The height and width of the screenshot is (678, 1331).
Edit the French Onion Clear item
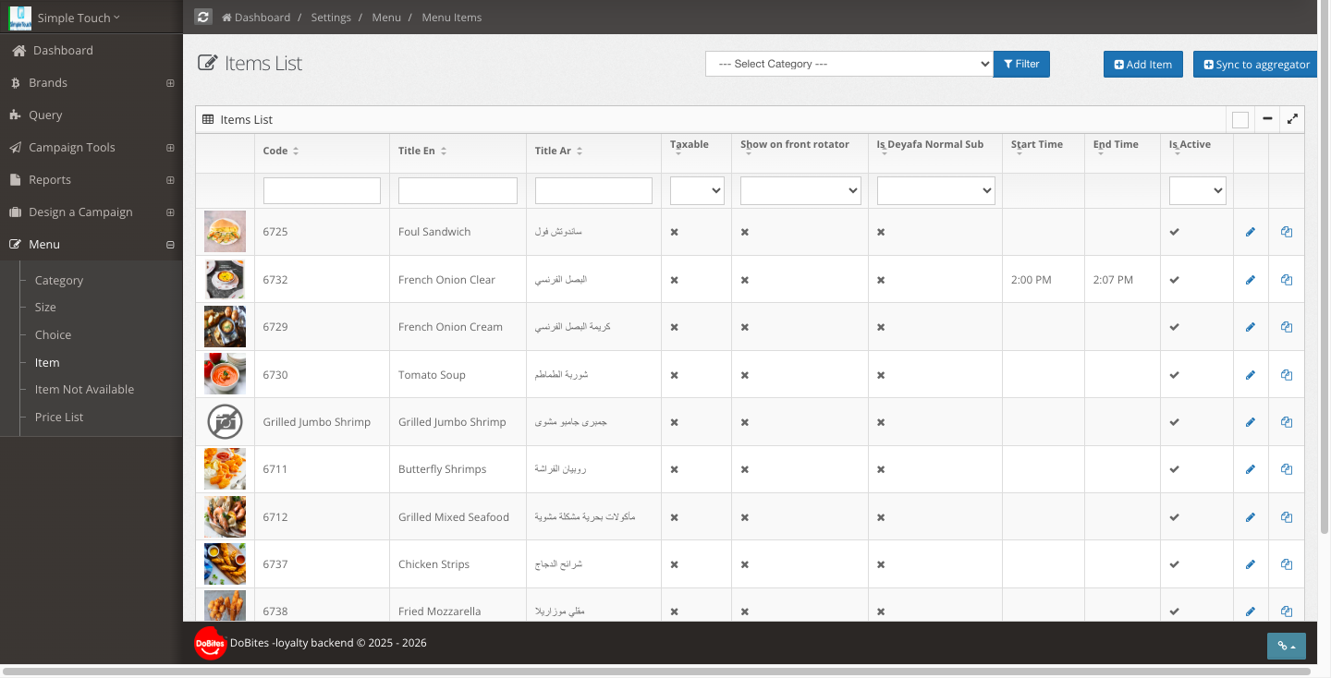tap(1251, 280)
